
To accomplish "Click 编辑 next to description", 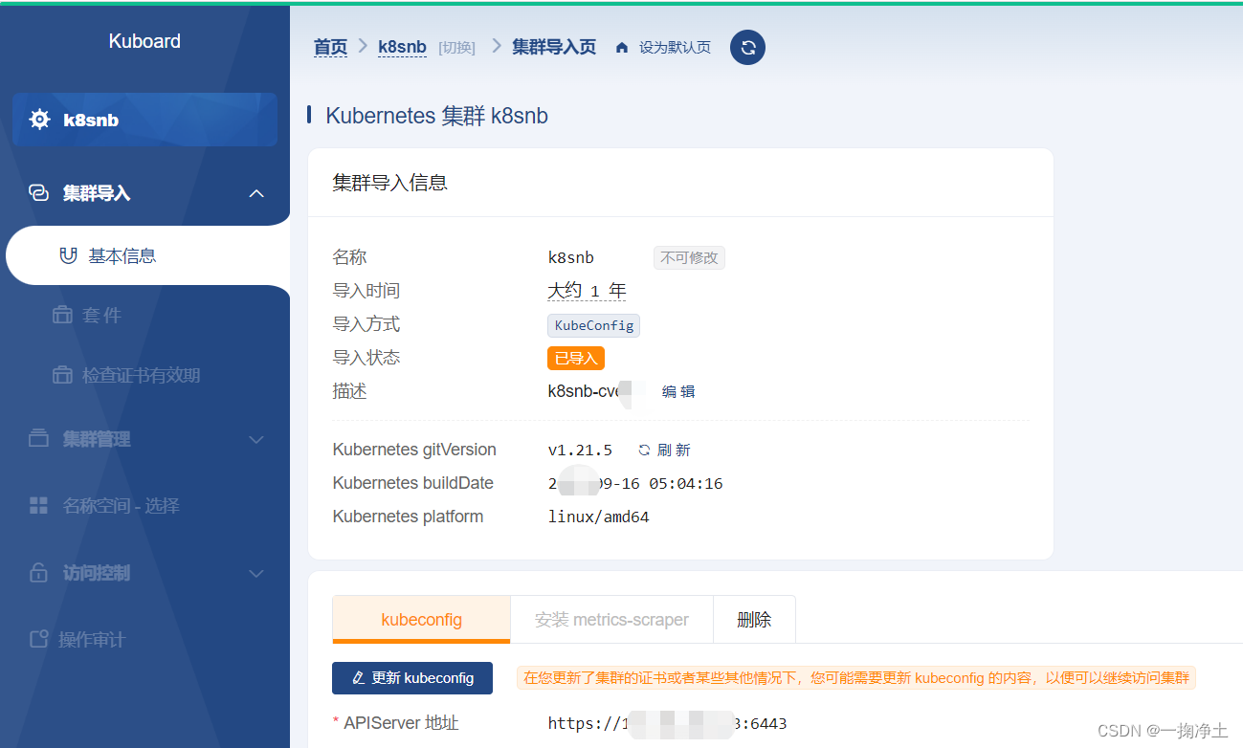I will click(678, 391).
